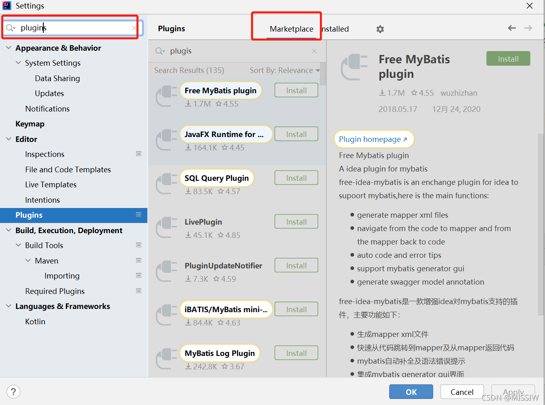545x405 pixels.
Task: Collapse Appearance & Behavior section
Action: tap(9, 48)
